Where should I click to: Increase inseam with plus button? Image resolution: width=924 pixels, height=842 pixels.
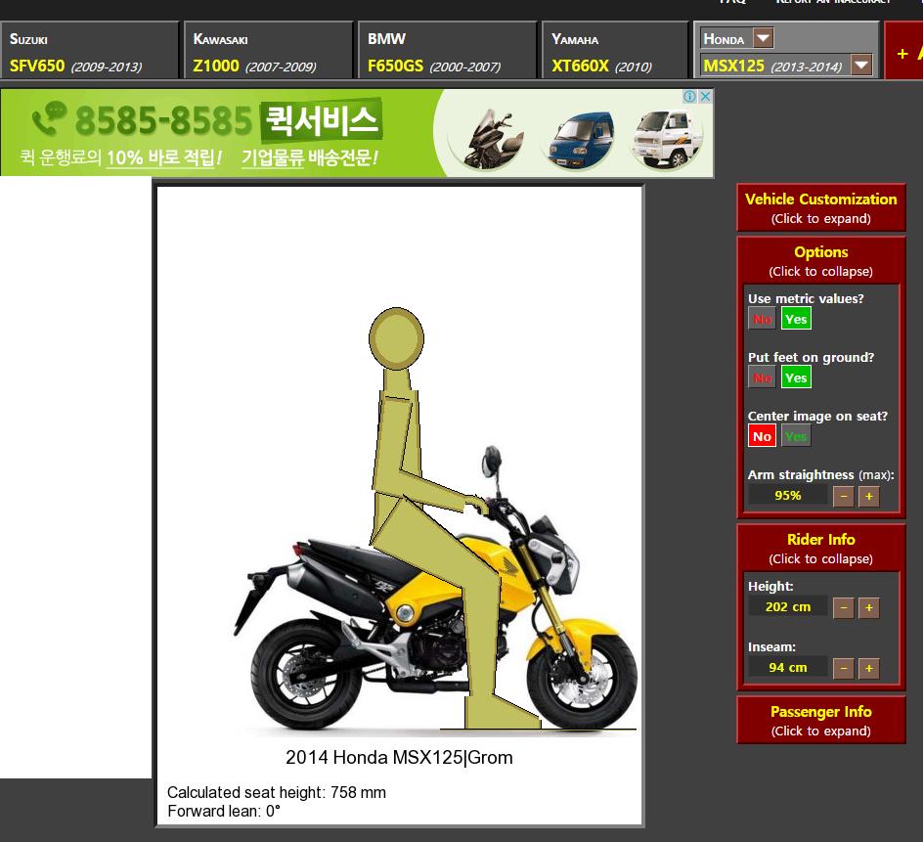click(x=867, y=668)
